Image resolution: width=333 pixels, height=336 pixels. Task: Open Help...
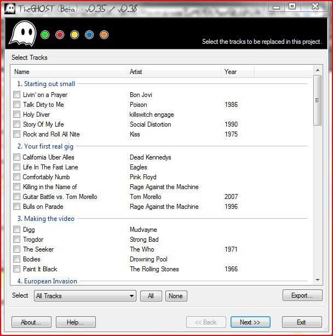pos(76,322)
